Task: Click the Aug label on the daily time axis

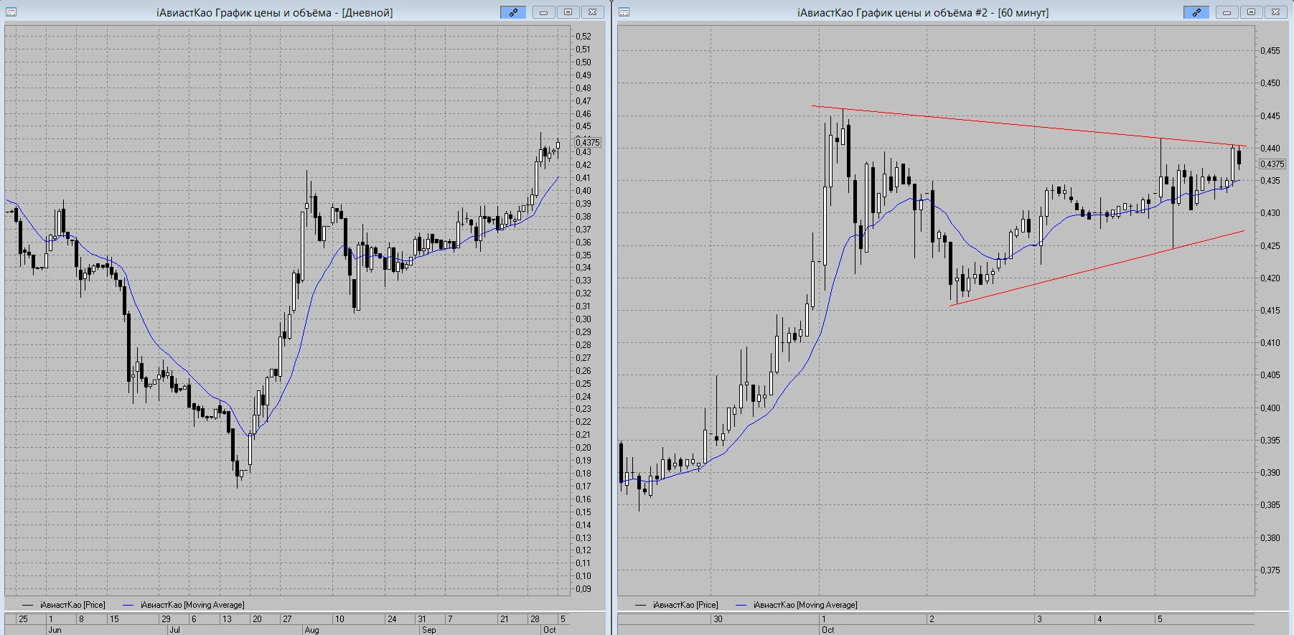Action: tap(311, 630)
